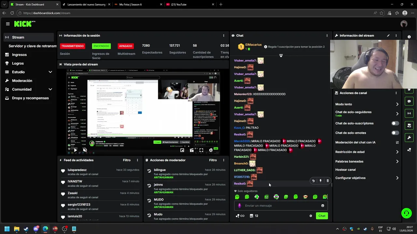Unmute the stream preview audio
The image size is (417, 234).
click(x=85, y=150)
